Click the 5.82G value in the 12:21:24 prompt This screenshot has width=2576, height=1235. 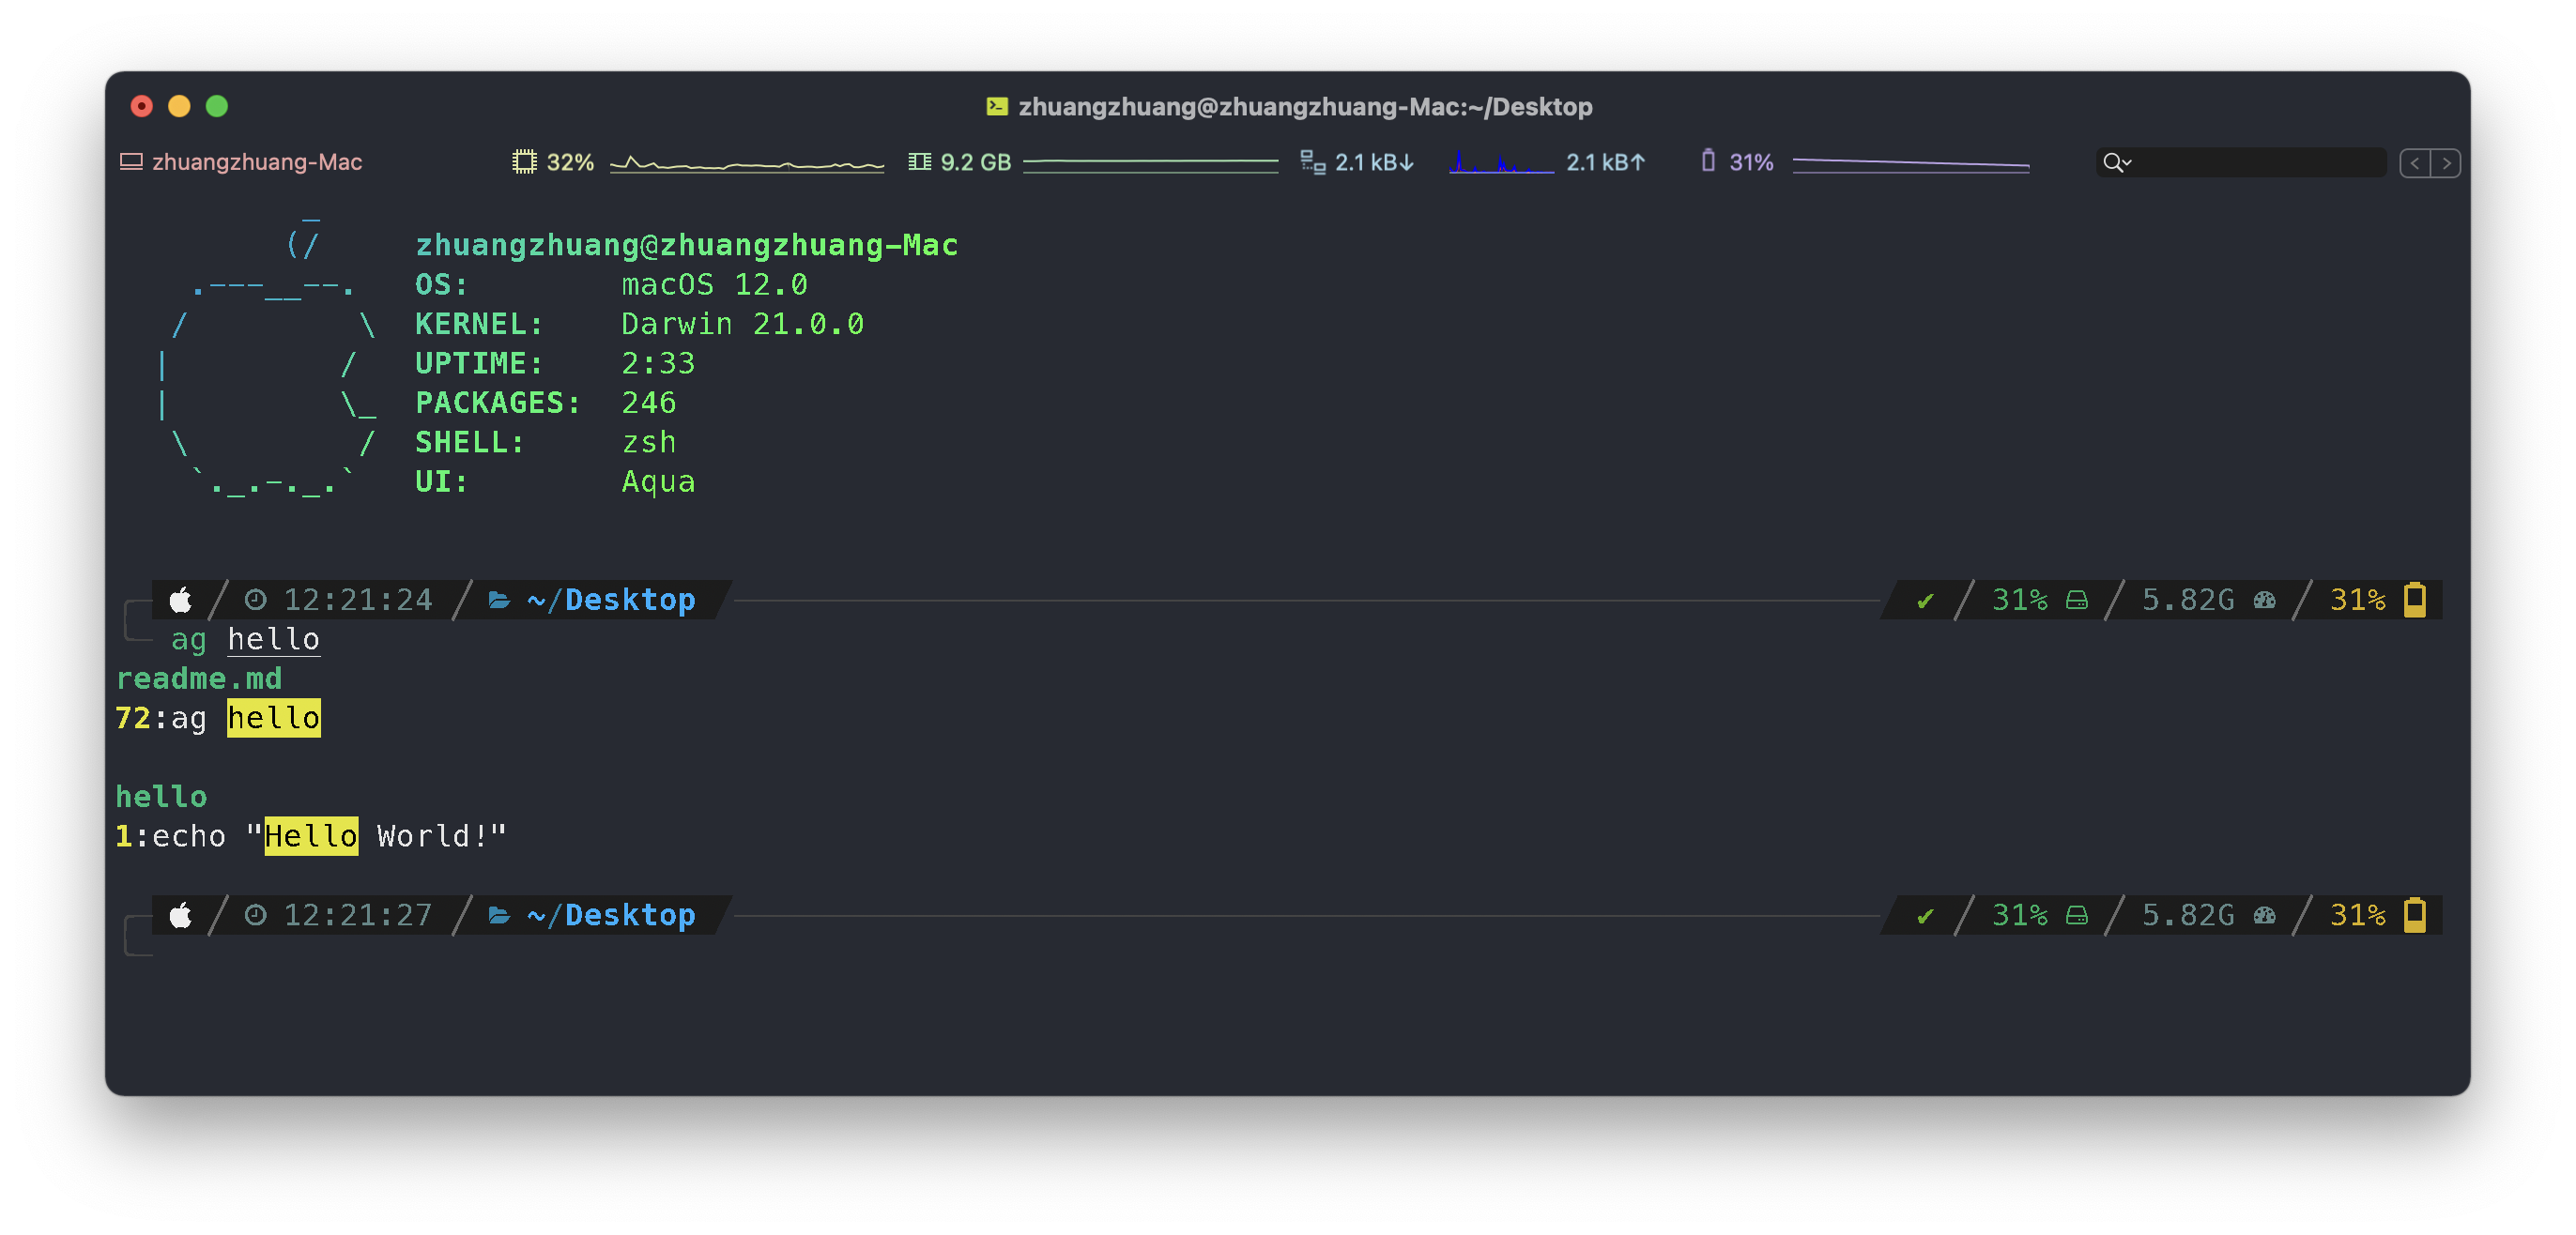(2188, 600)
